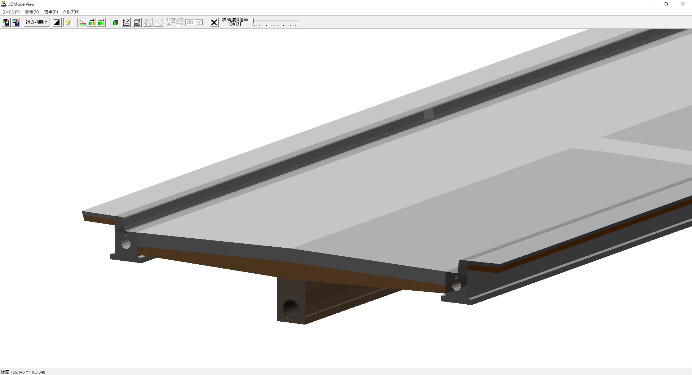Click the red triangle slope display icon
This screenshot has height=375, width=692.
point(82,22)
